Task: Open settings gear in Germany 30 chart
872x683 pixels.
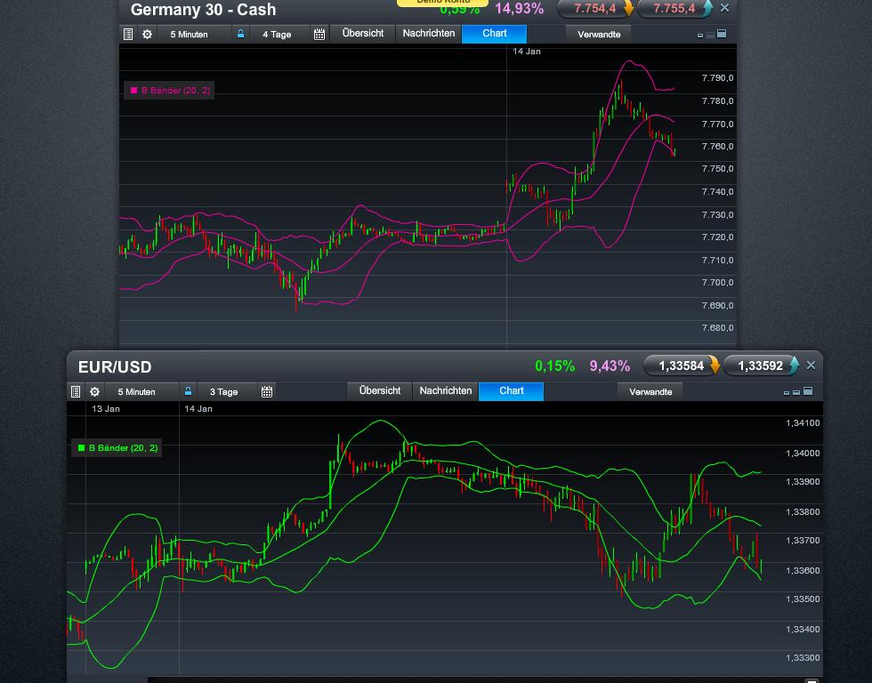Action: [148, 35]
